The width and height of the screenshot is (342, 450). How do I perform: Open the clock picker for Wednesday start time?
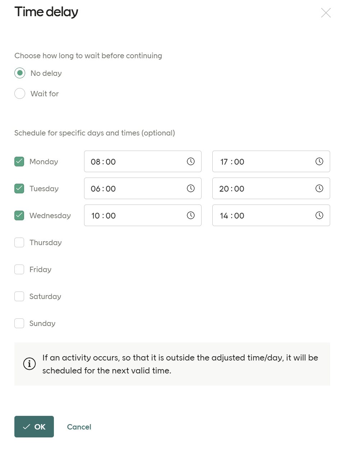point(190,215)
